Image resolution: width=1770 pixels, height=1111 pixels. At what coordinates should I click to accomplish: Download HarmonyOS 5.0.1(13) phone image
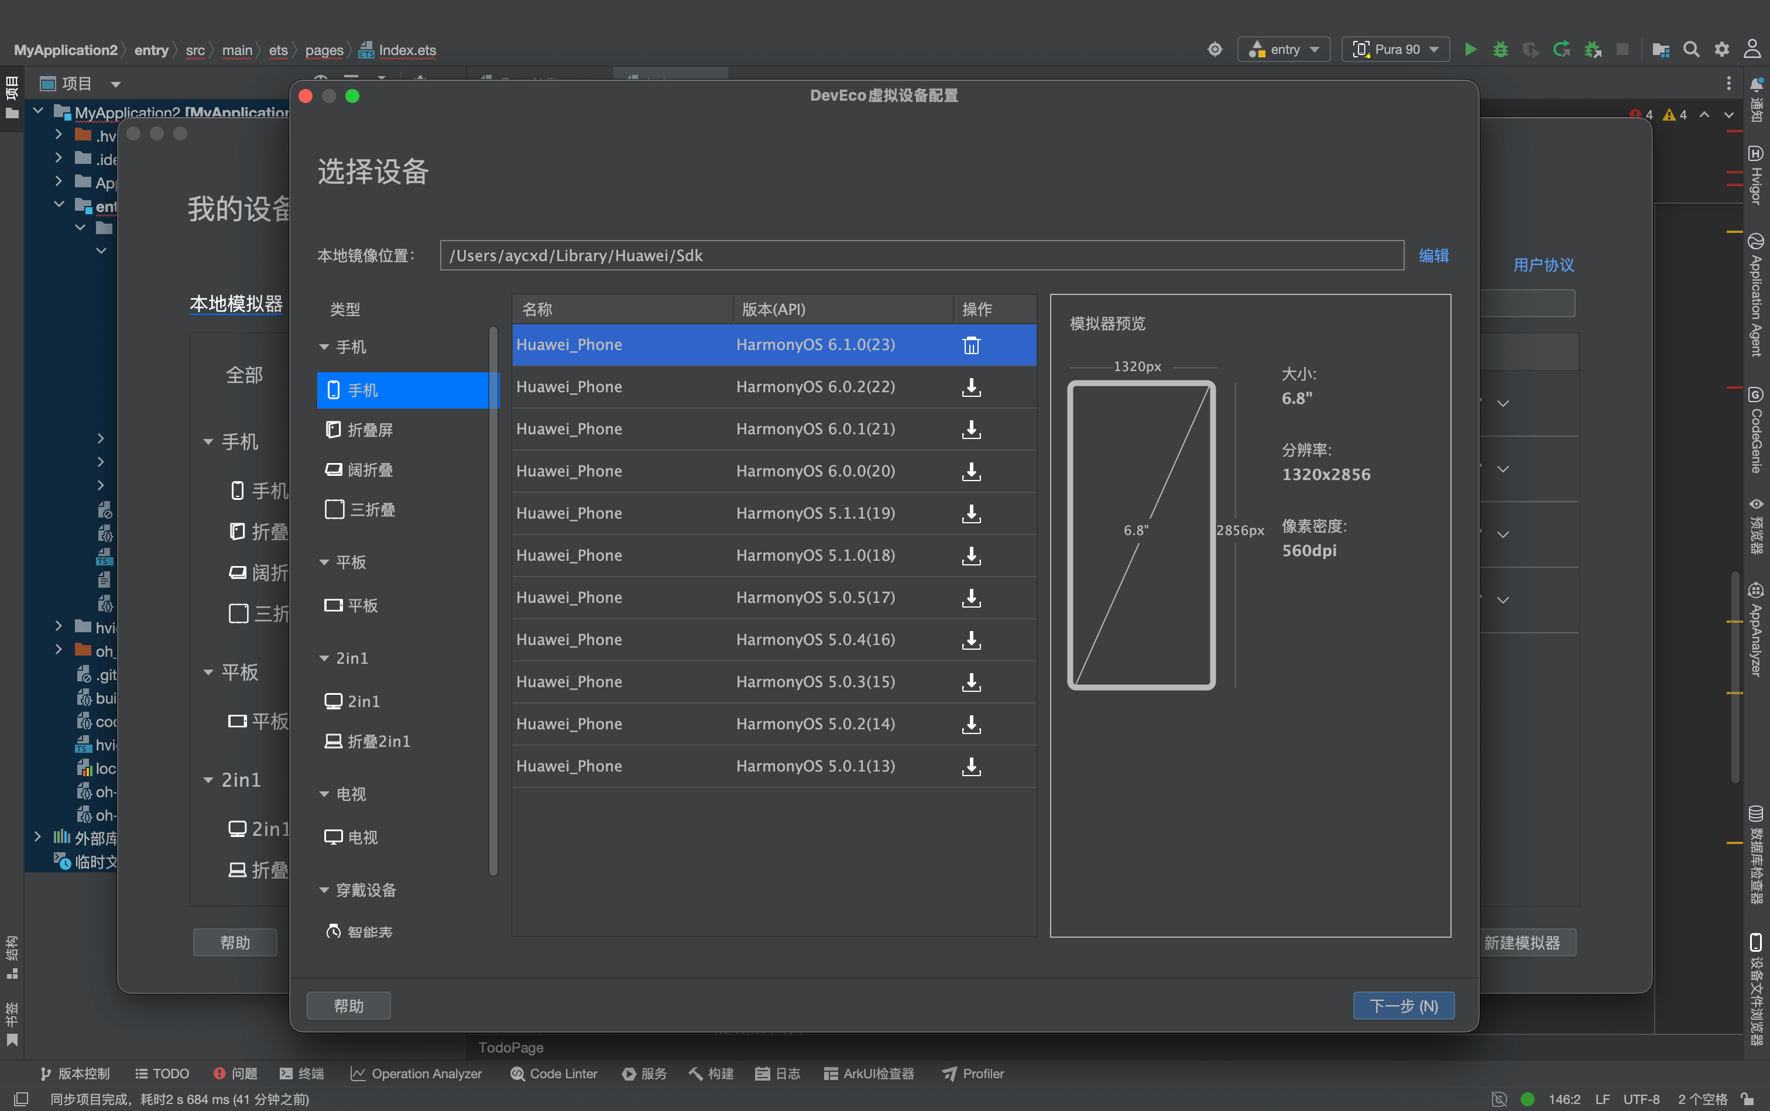(x=971, y=766)
